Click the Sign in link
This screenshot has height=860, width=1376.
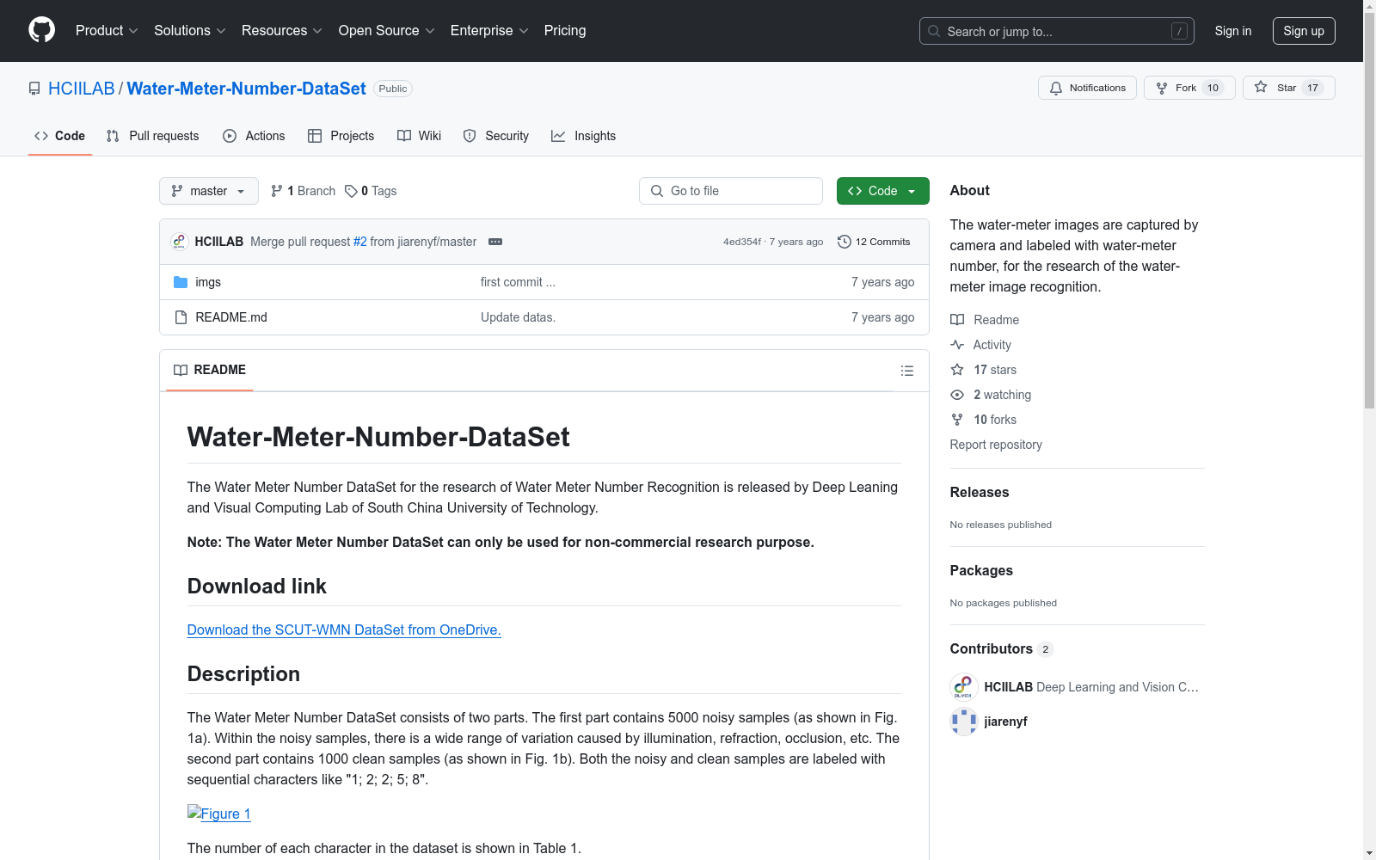pos(1233,31)
